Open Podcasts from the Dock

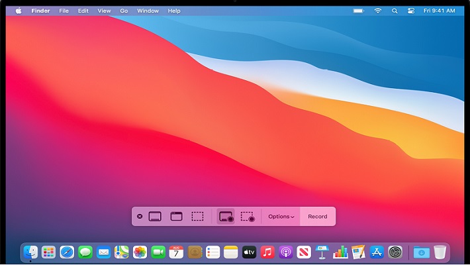[286, 252]
